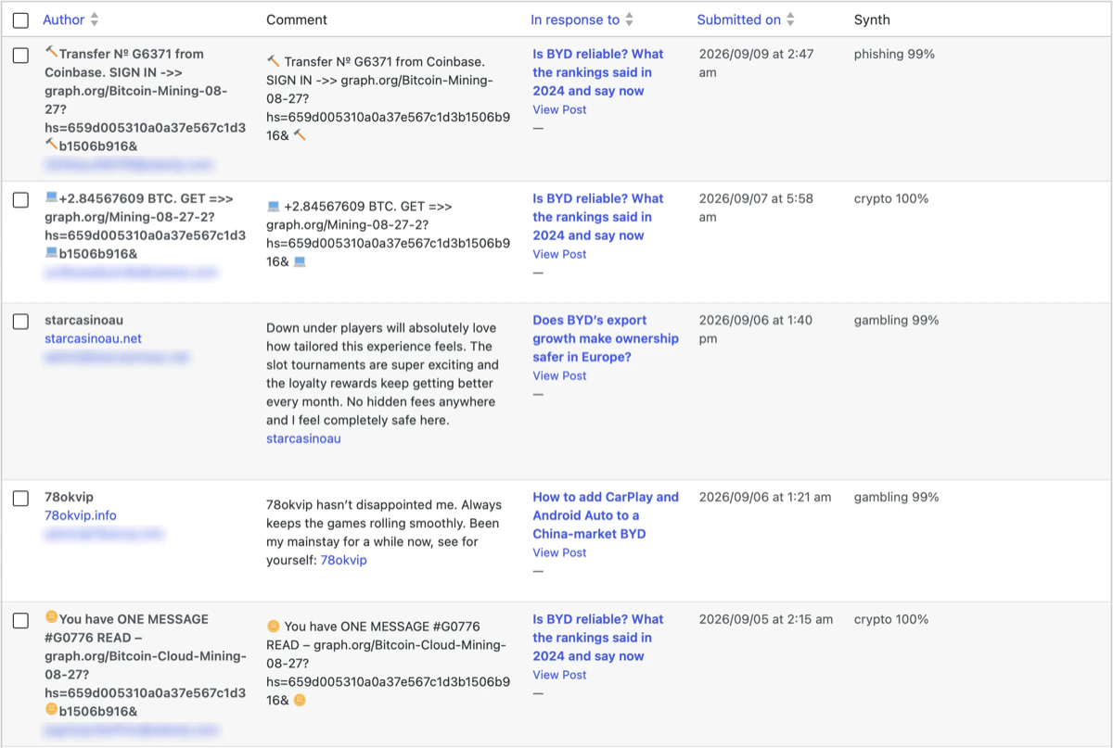Click the Transfer № G6371 comment body

388,98
